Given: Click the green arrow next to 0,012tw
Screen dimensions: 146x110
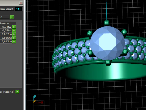Looking at the screenshot, I should (14, 42).
